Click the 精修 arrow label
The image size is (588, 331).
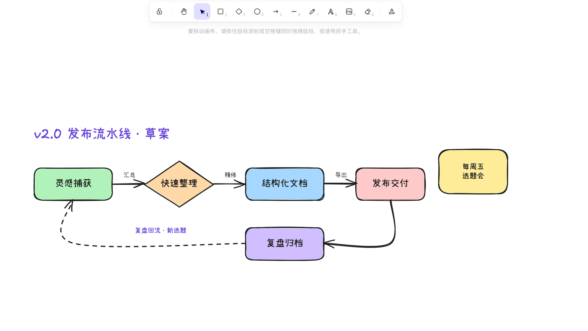[230, 175]
